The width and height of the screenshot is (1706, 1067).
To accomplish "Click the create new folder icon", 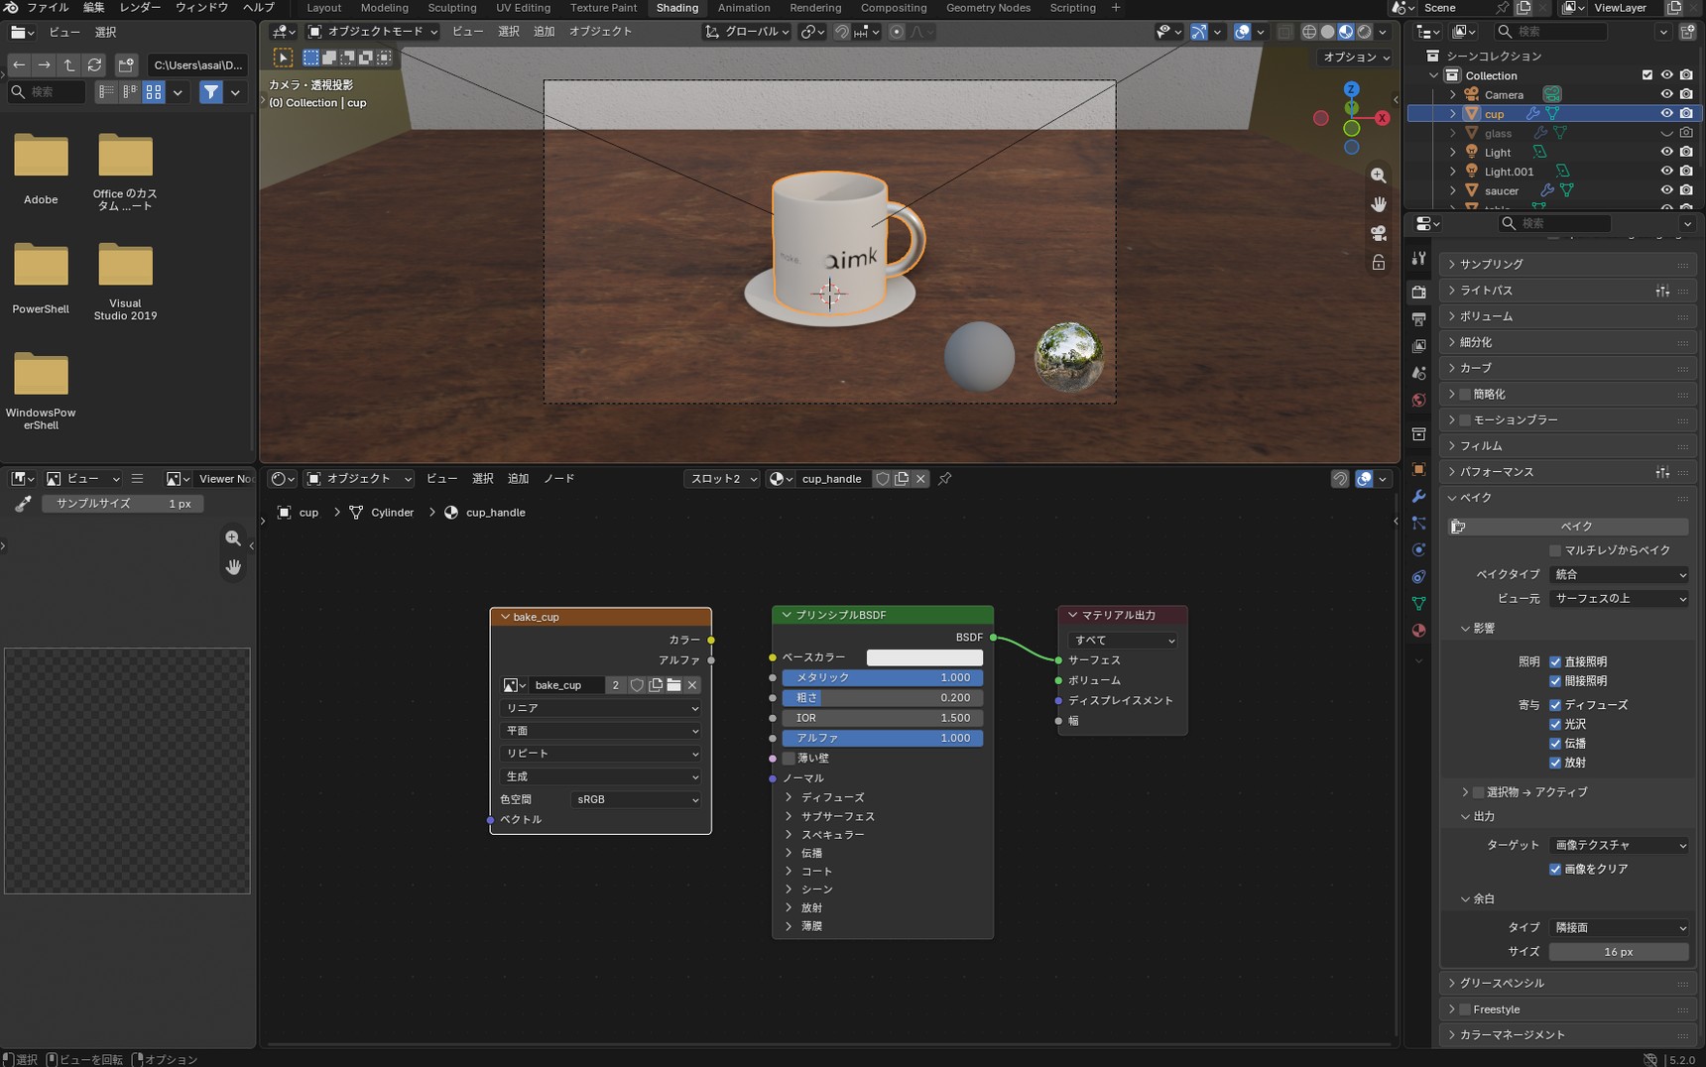I will [x=126, y=65].
